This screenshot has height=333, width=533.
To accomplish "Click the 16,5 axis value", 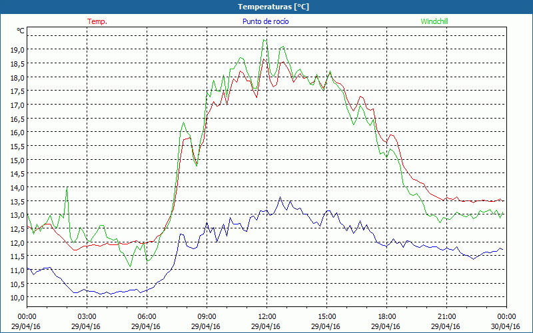I will click(18, 119).
